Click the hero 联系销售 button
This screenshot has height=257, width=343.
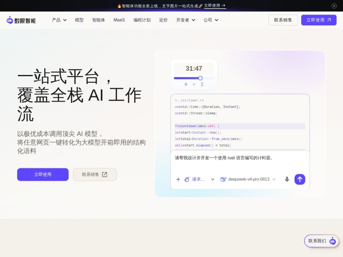point(95,174)
